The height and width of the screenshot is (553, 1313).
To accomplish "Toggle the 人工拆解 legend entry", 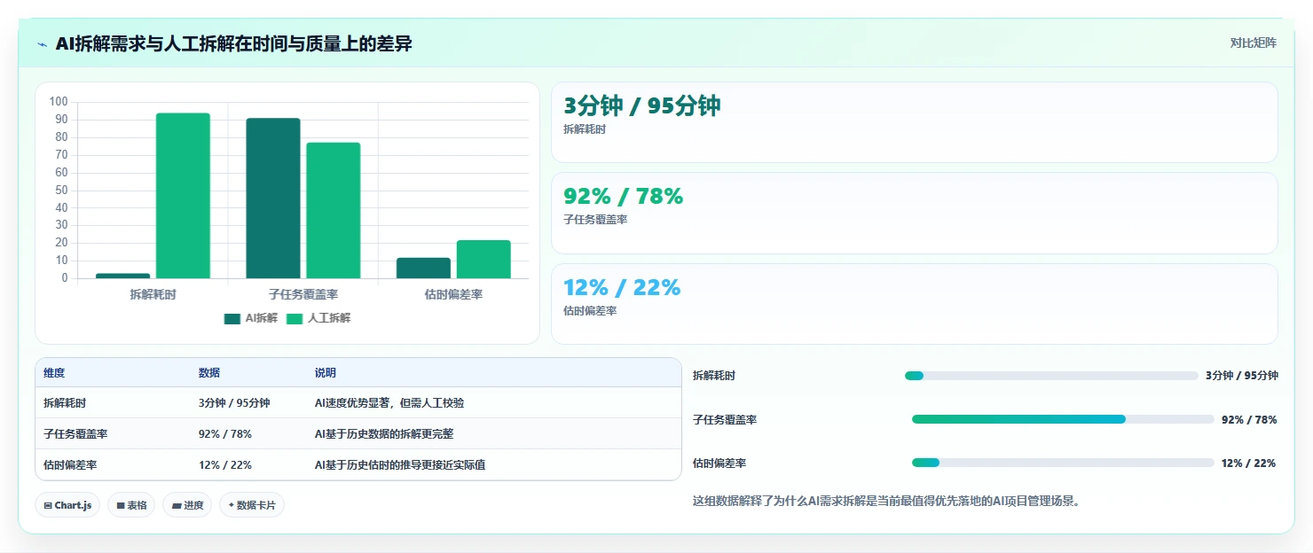I will tap(318, 318).
